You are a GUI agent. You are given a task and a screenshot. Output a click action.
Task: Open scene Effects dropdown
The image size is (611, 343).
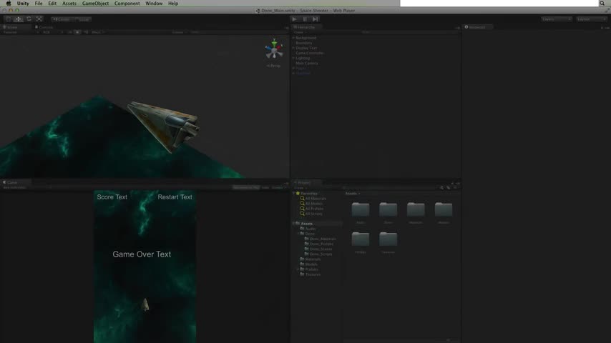tap(97, 32)
